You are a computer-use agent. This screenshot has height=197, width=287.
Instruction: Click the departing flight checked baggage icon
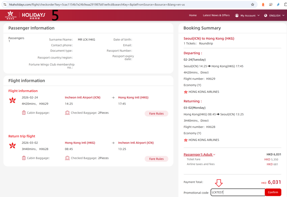tap(67, 113)
